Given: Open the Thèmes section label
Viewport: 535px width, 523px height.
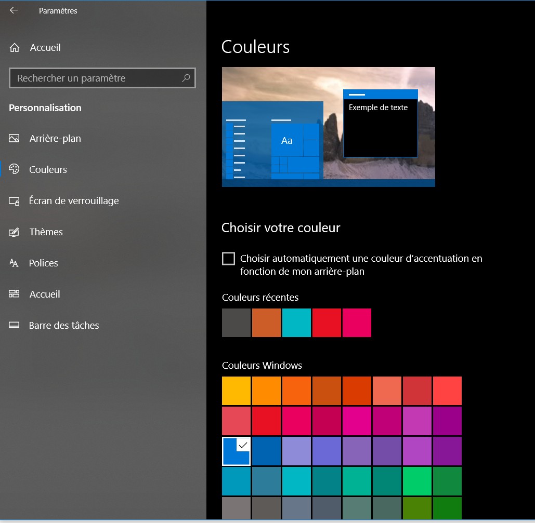Looking at the screenshot, I should pyautogui.click(x=46, y=232).
